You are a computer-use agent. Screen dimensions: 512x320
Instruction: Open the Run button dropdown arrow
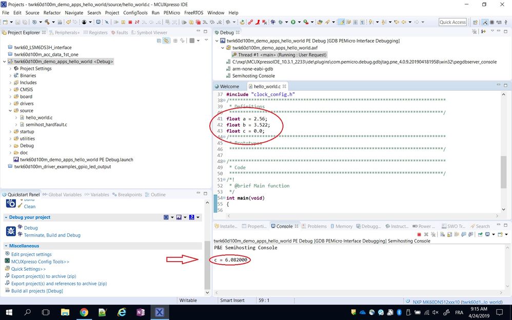(x=299, y=22)
